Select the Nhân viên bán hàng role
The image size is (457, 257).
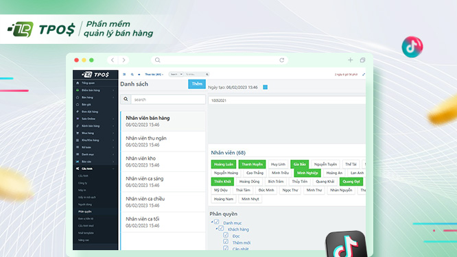[x=163, y=121]
